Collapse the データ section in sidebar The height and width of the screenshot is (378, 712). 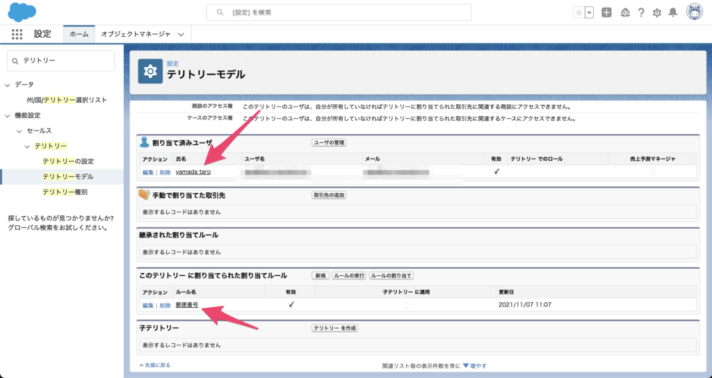click(8, 85)
